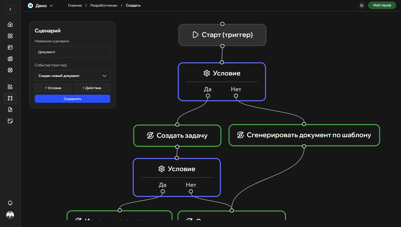401x227 pixels.
Task: Click input port of bottom-left cut-off node
Action: [x=120, y=210]
